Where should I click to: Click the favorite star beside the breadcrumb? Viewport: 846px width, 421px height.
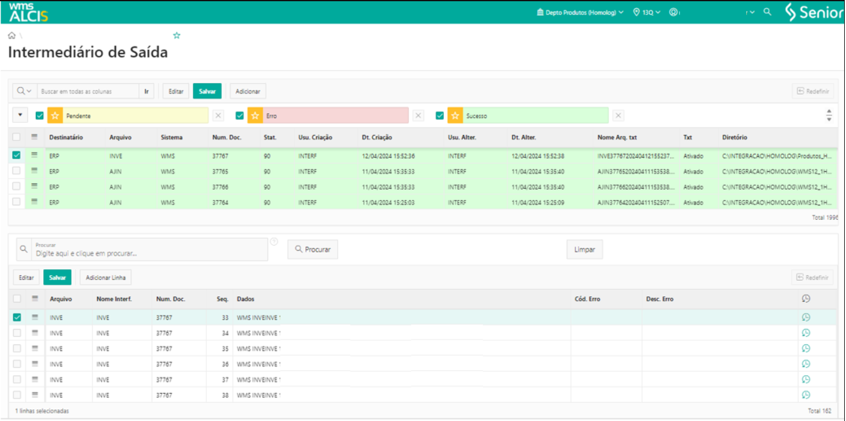click(x=176, y=36)
